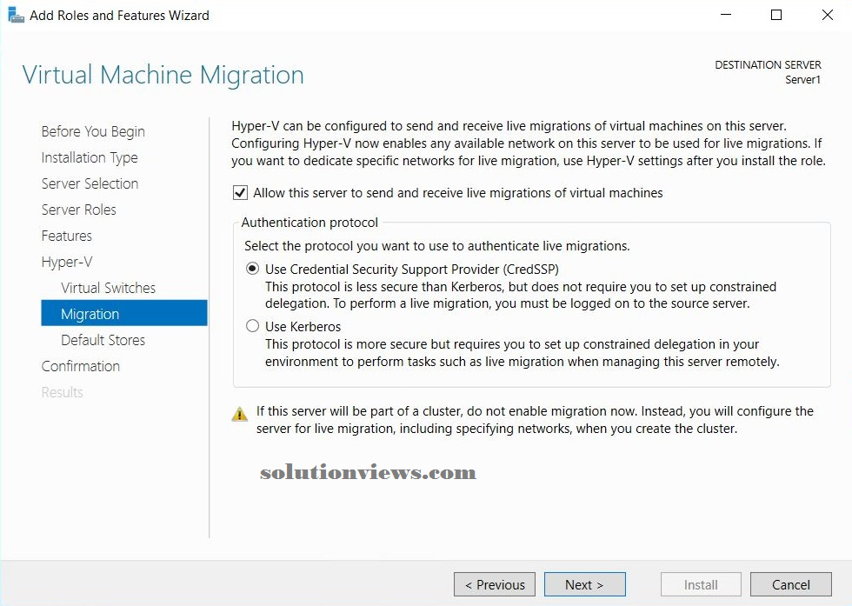Select the Hyper-V section in sidebar
The width and height of the screenshot is (852, 606).
[x=67, y=262]
